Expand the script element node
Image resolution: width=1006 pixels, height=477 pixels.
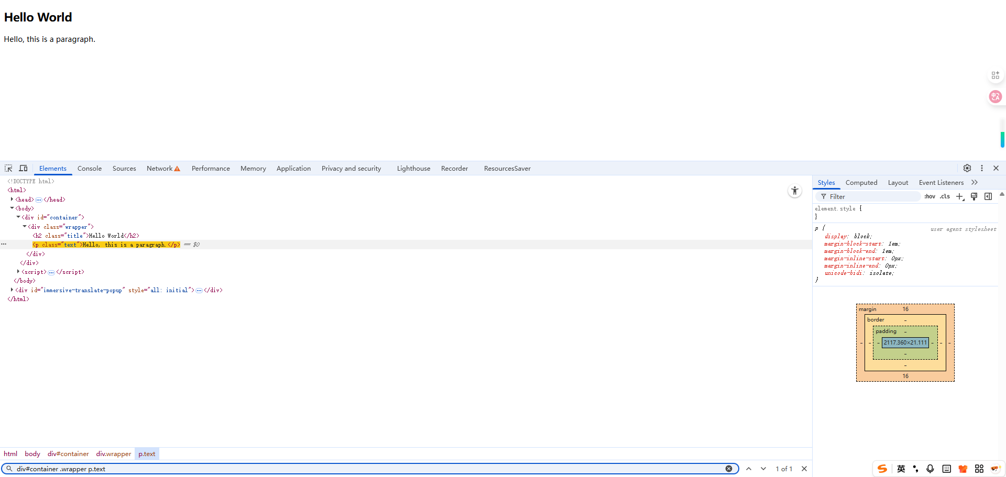tap(18, 271)
